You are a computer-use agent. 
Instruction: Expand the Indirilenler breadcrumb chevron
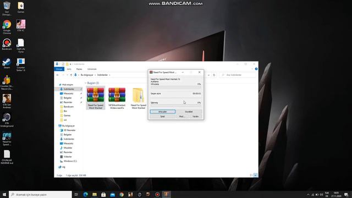(x=109, y=75)
